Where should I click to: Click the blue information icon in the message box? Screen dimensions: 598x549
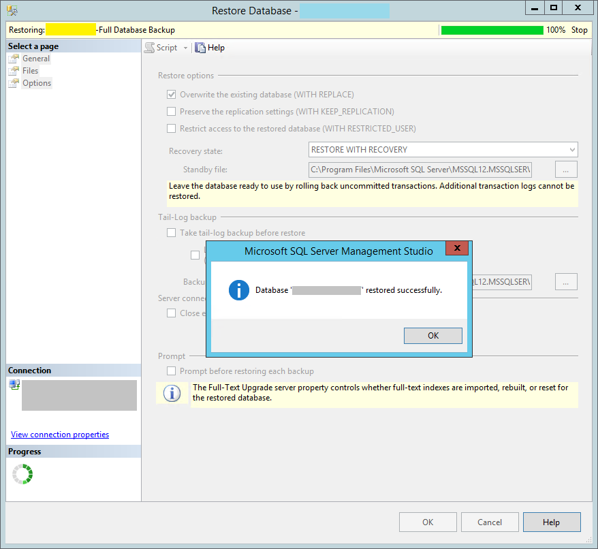[x=239, y=290]
